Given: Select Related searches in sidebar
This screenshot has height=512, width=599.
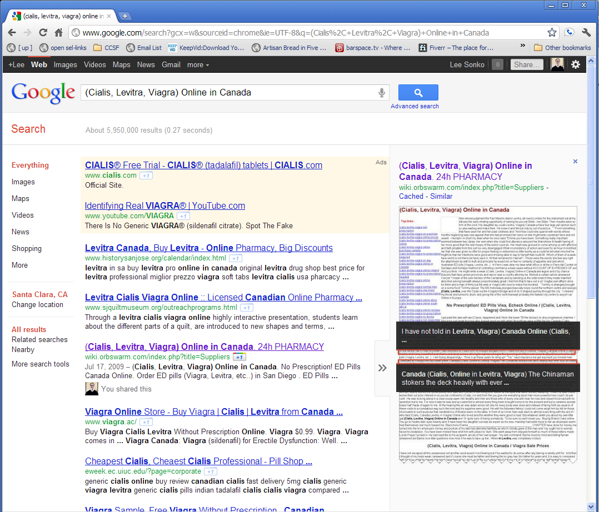Looking at the screenshot, I should [x=39, y=339].
